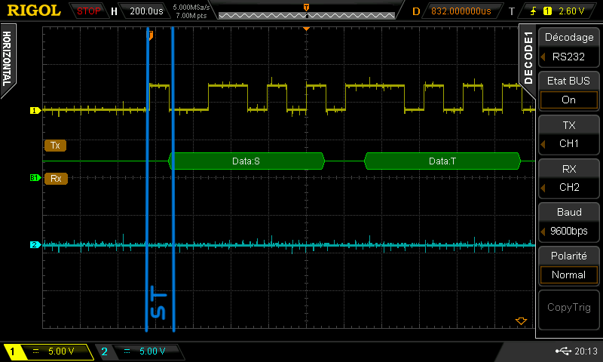Toggle Etat BUS On setting
The height and width of the screenshot is (362, 603).
coord(568,91)
